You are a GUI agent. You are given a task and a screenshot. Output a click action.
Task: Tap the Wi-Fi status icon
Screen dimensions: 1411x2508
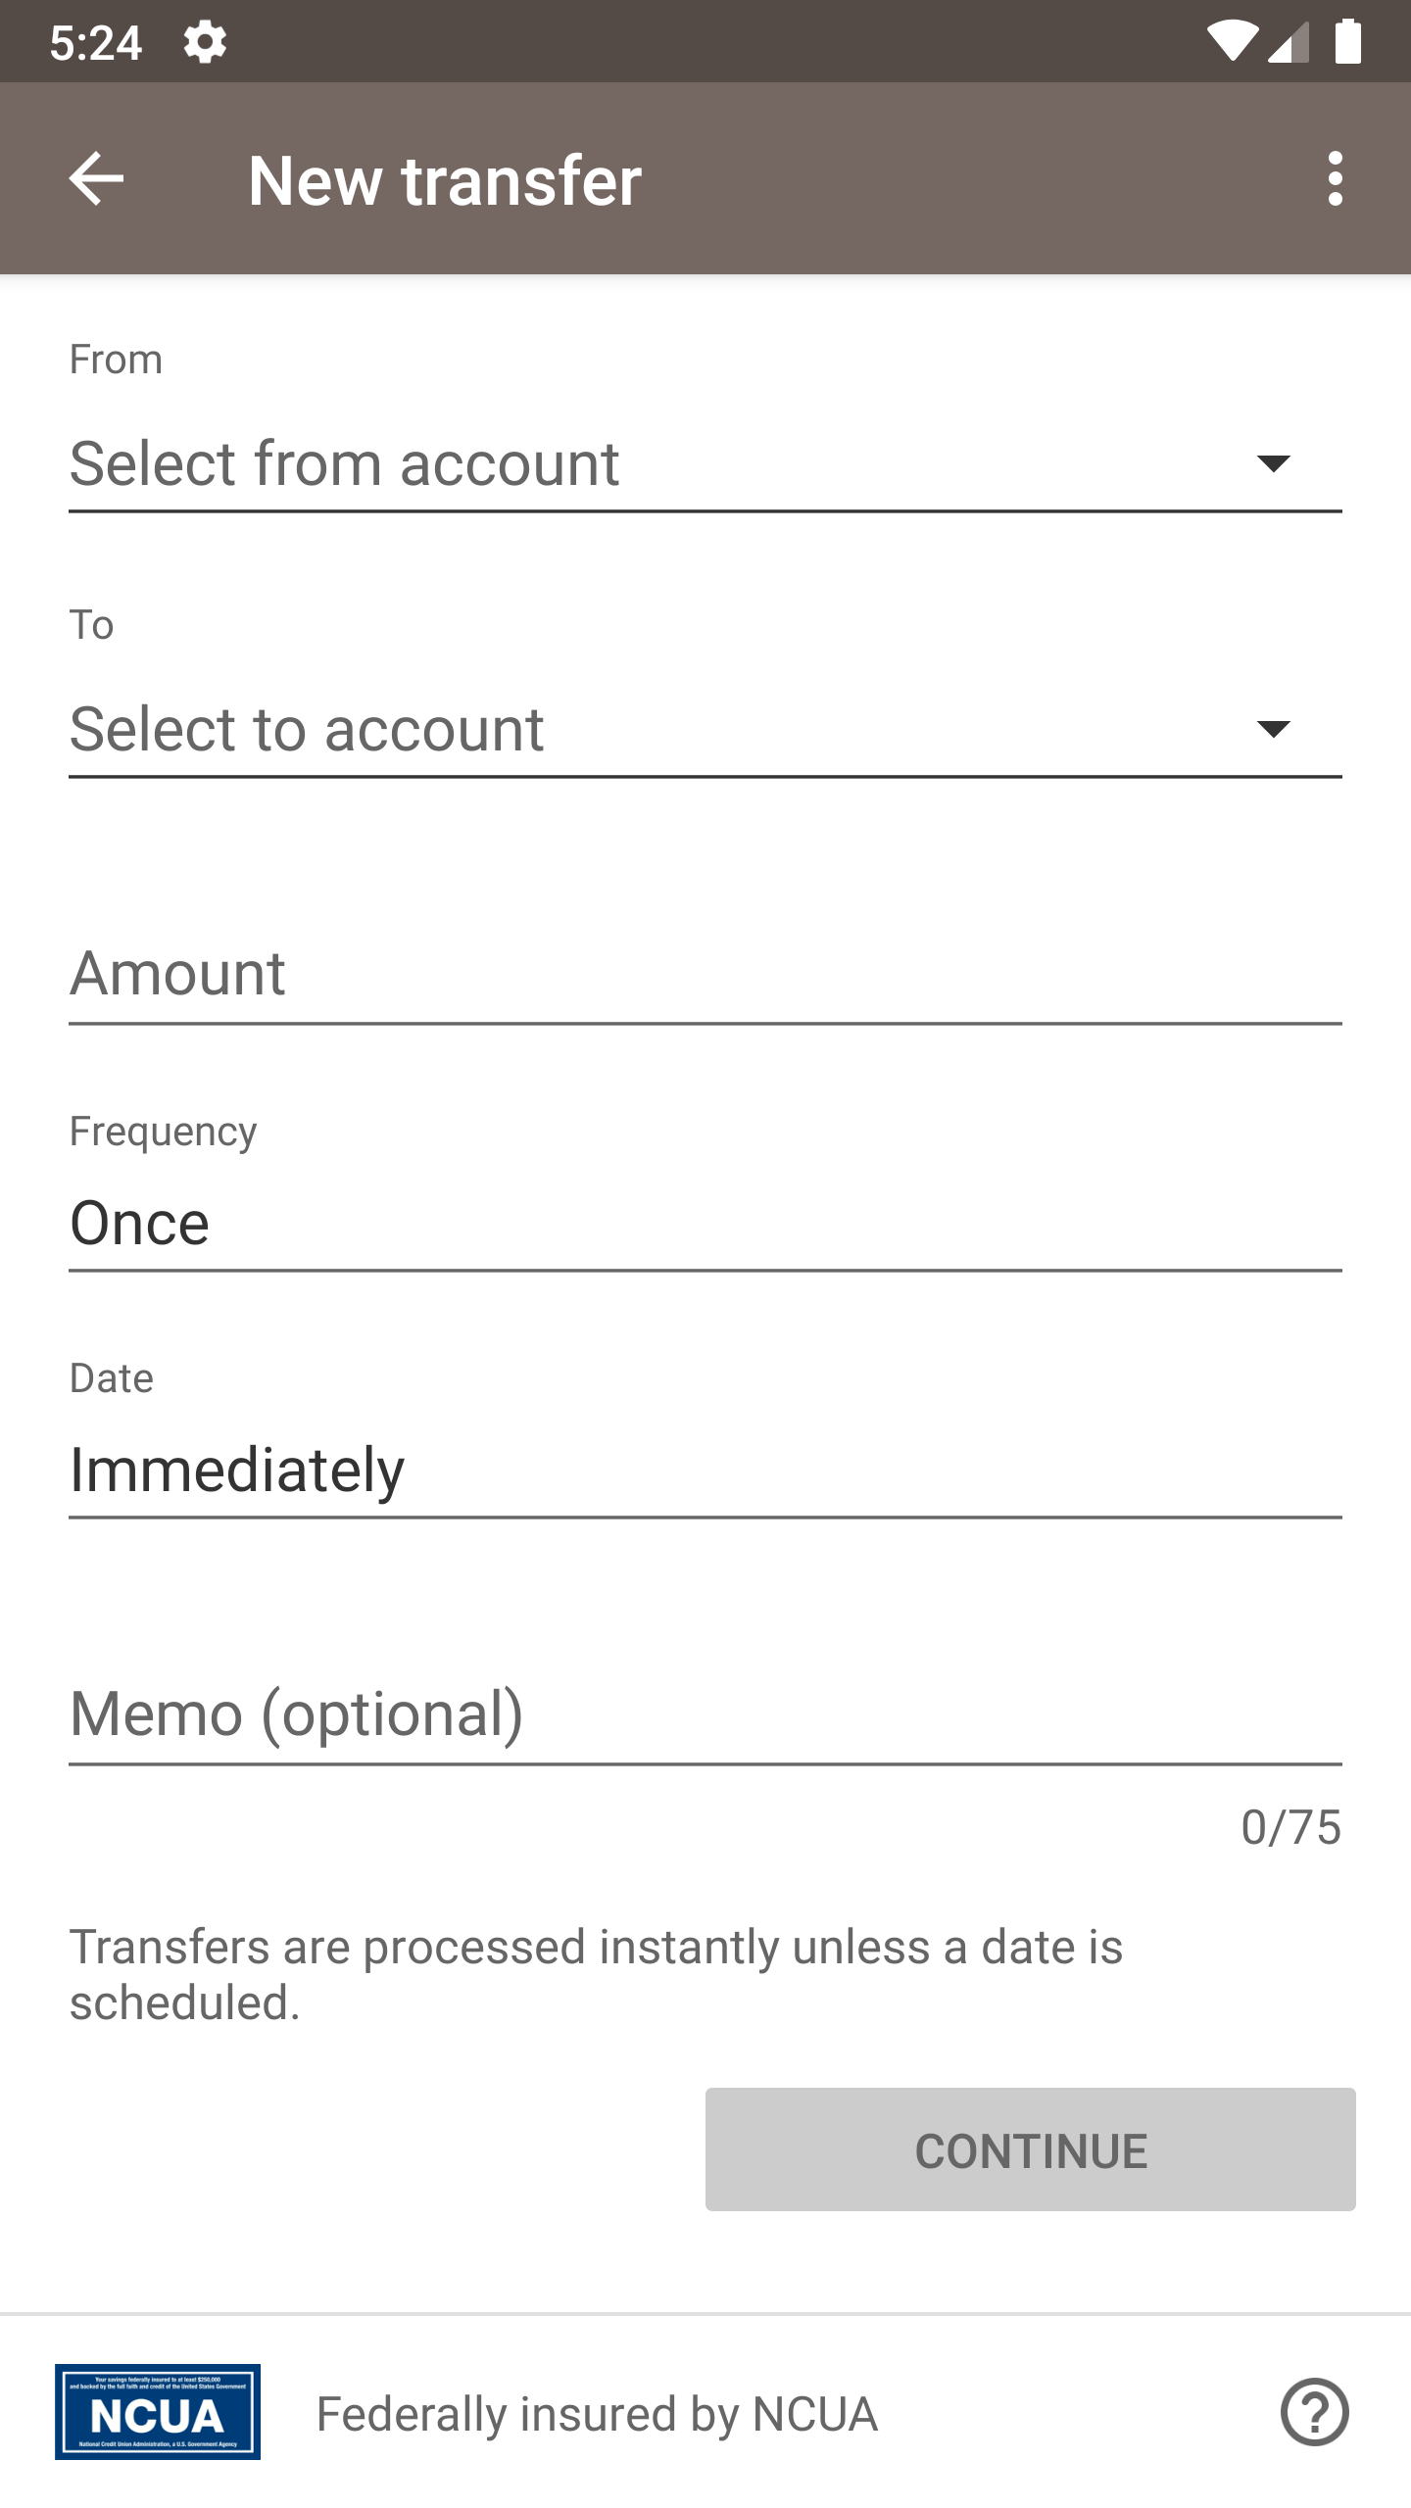tap(1231, 42)
